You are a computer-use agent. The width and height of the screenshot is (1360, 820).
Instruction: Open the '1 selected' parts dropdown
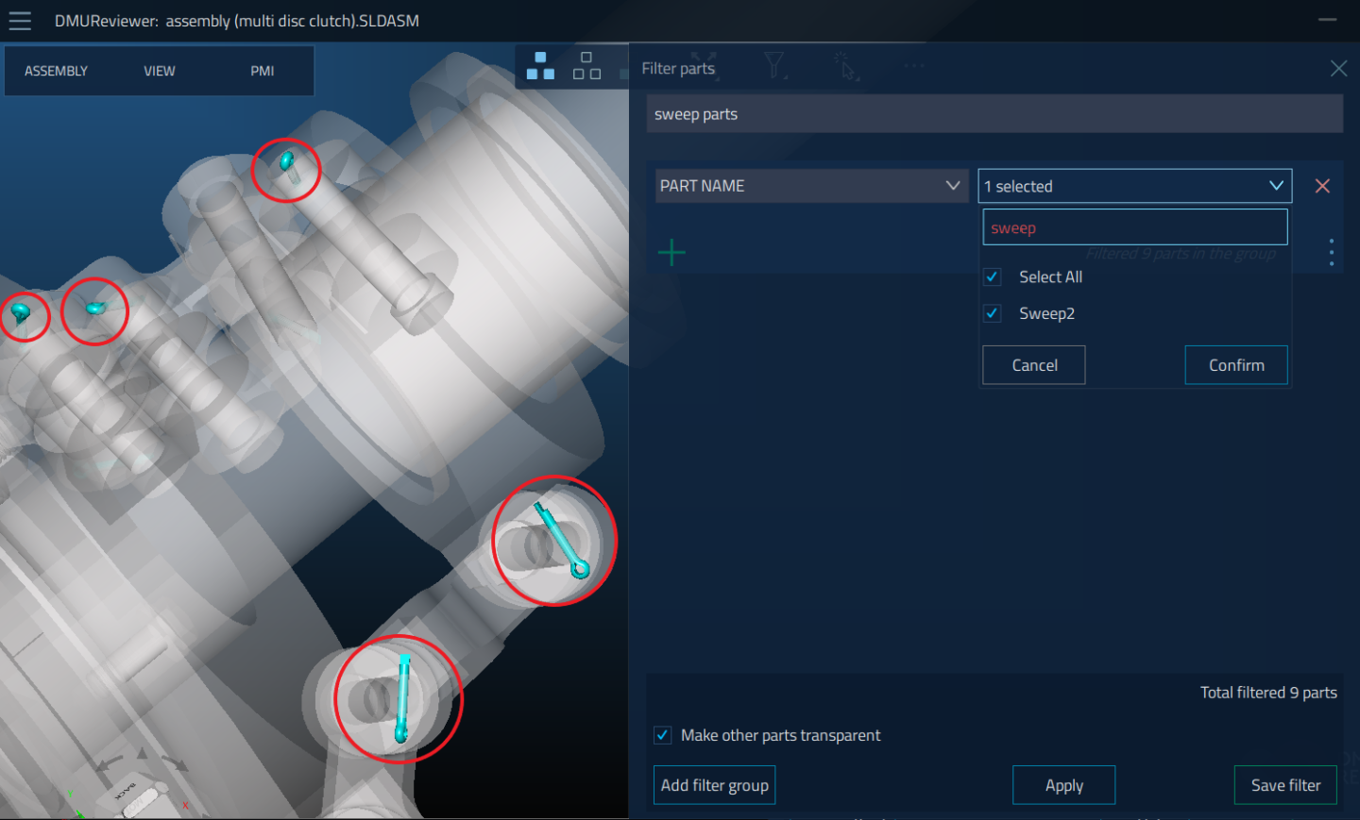click(1133, 185)
